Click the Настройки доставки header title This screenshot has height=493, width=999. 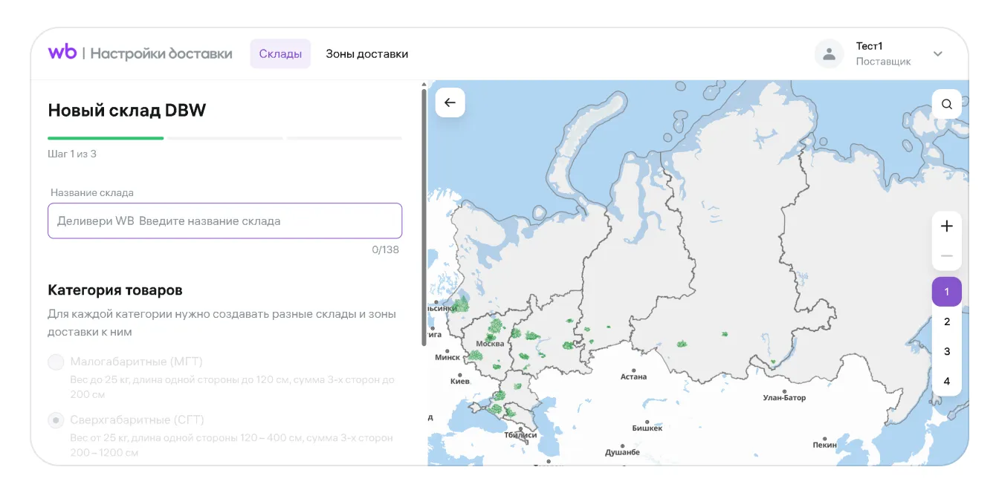[161, 53]
